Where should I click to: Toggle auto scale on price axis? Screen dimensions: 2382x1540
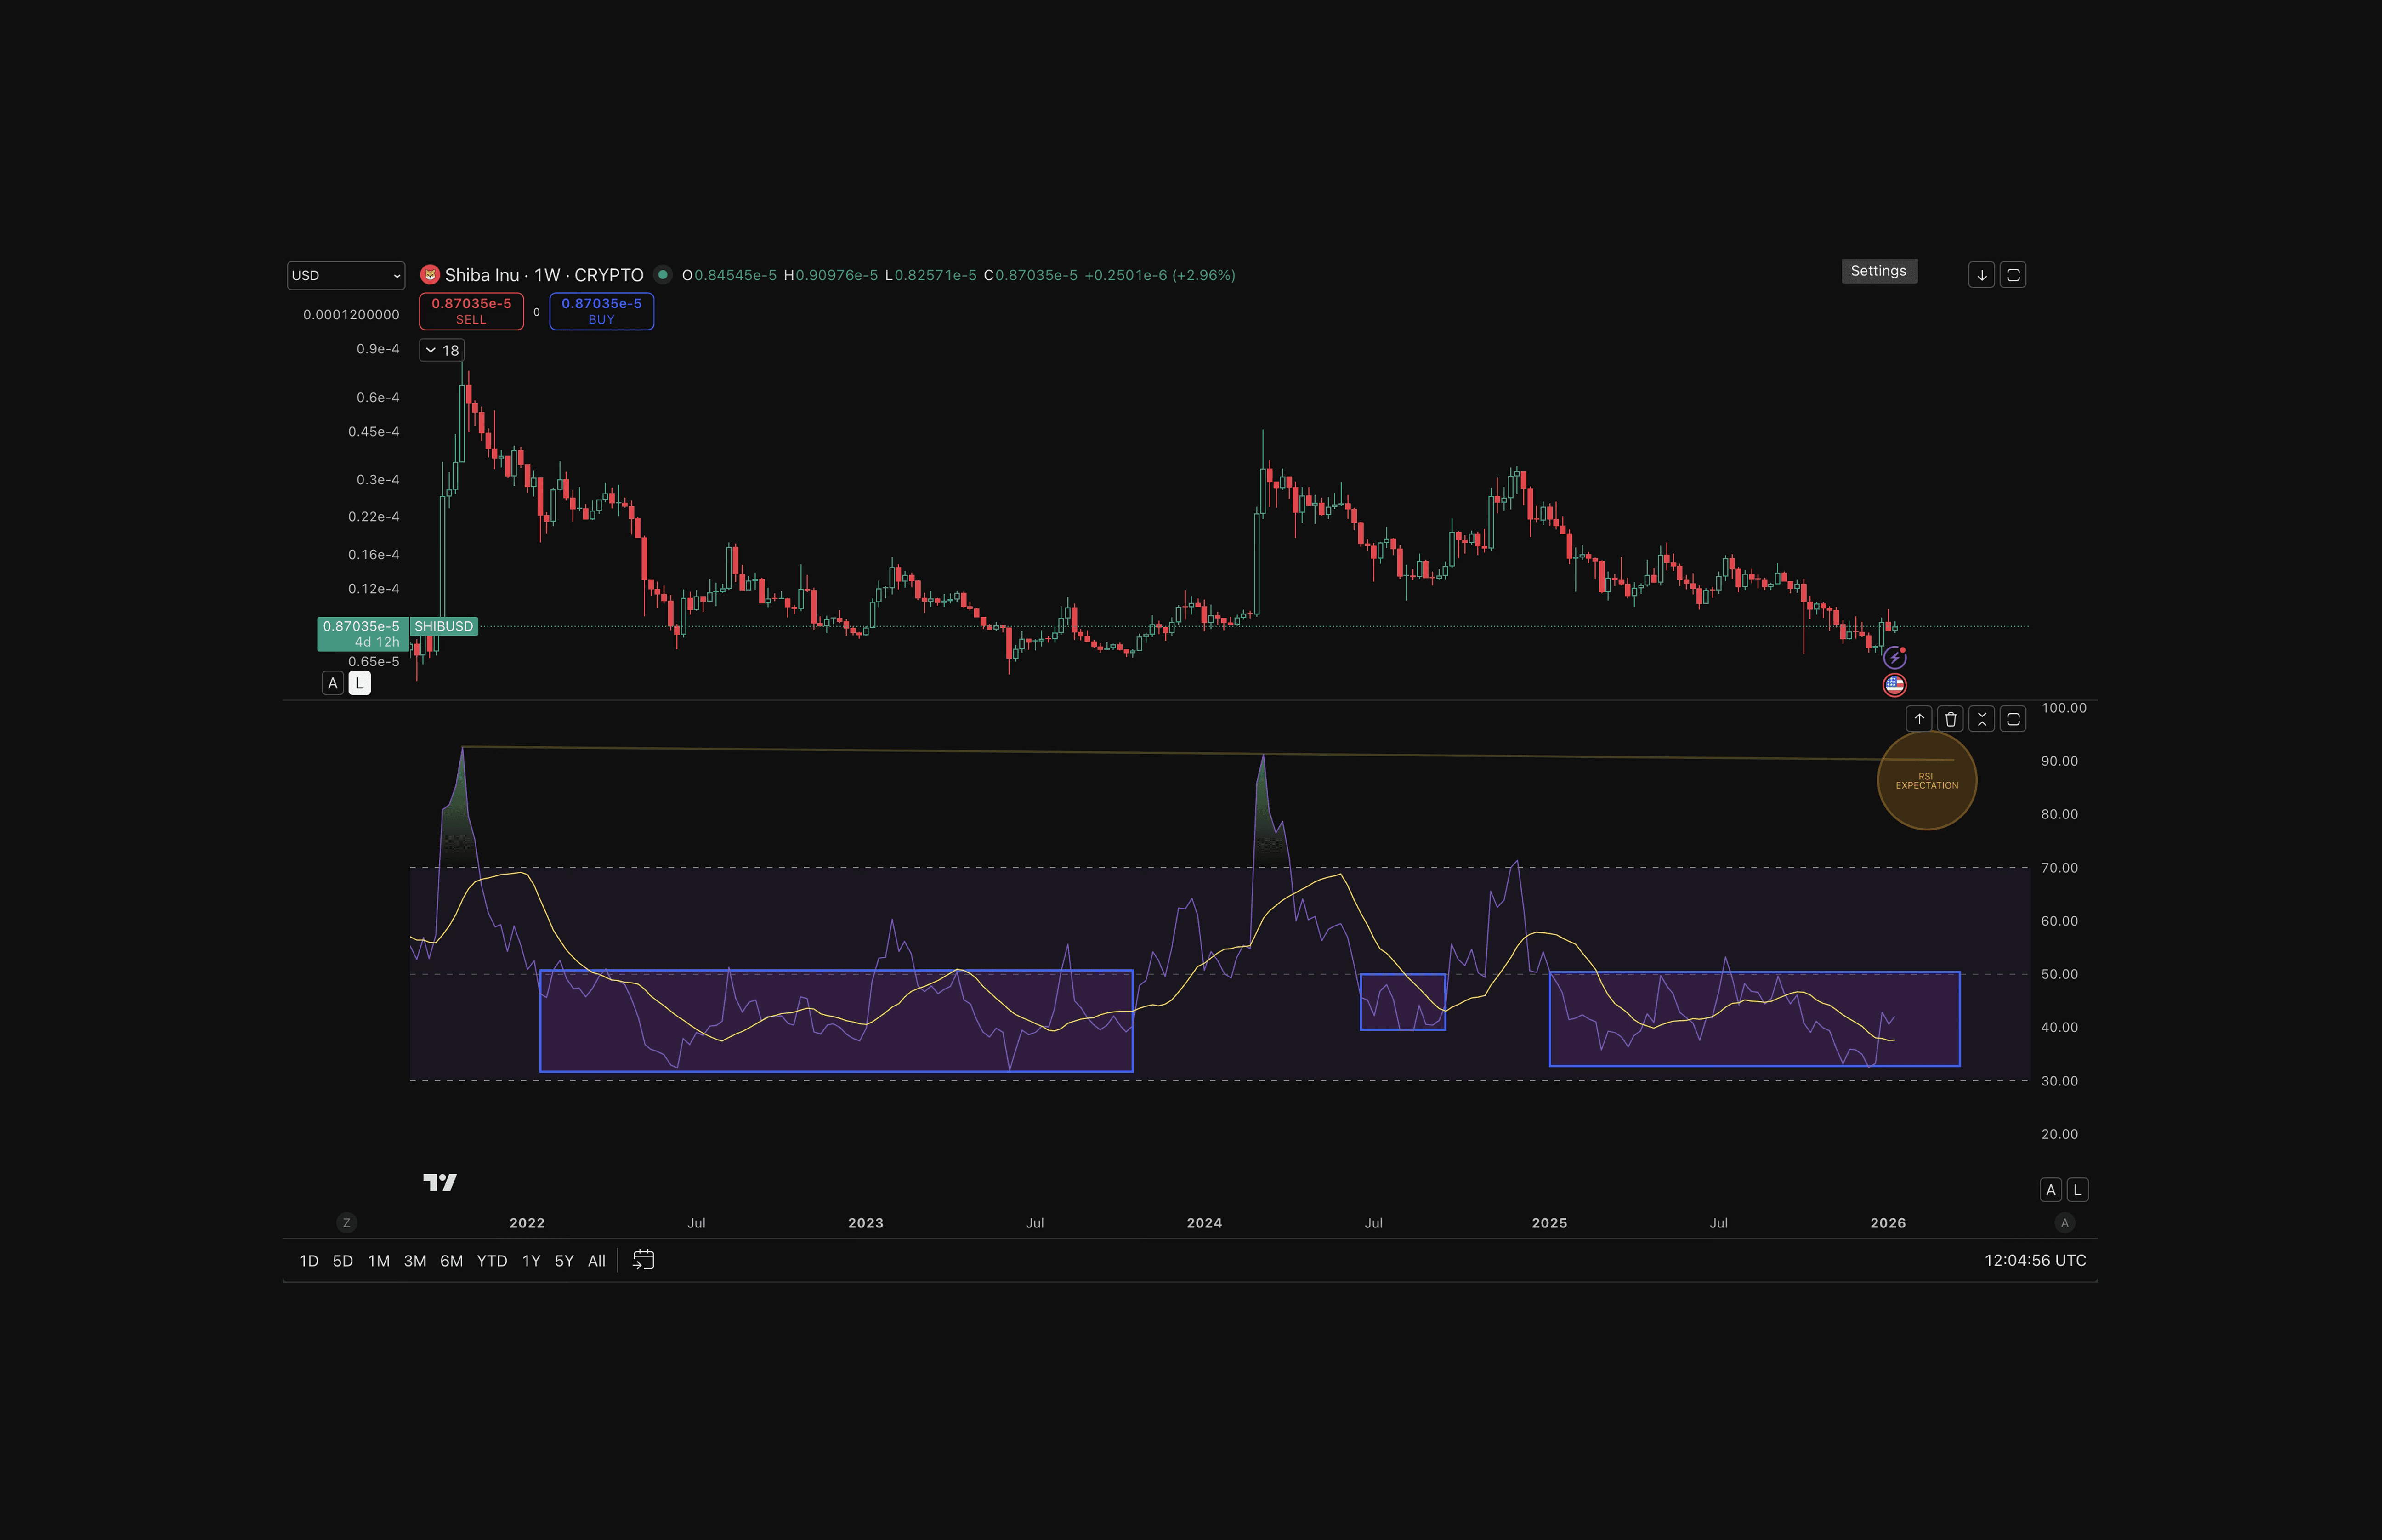click(333, 683)
